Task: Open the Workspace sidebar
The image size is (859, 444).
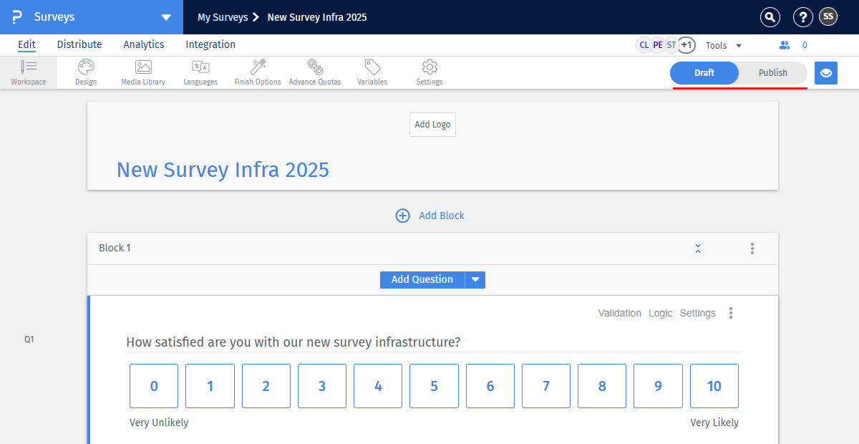Action: coord(28,72)
